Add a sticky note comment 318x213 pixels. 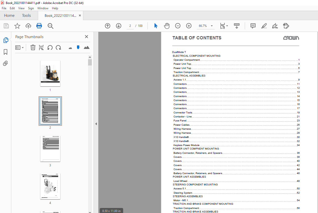[253, 26]
